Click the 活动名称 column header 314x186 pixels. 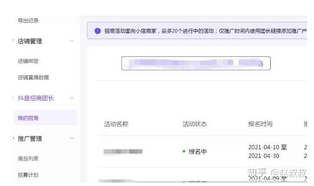(x=116, y=124)
